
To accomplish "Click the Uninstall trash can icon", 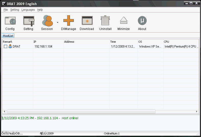I will pyautogui.click(x=105, y=21).
